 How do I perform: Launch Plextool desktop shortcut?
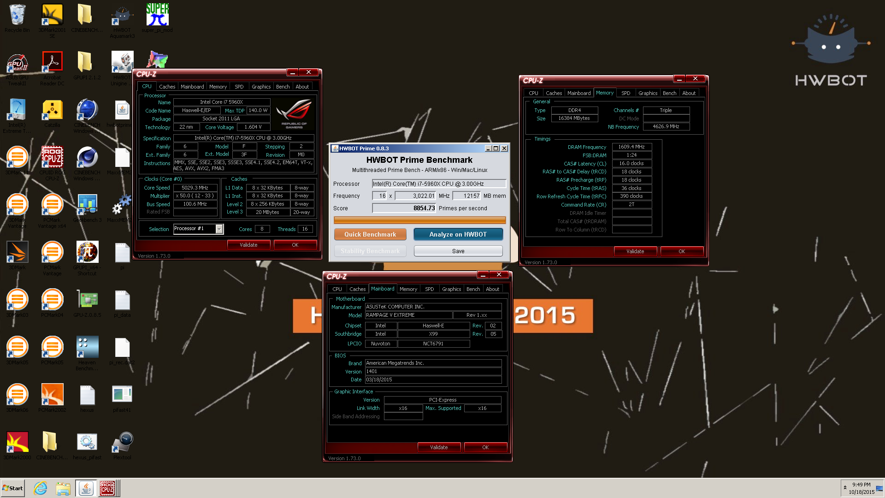pos(122,445)
